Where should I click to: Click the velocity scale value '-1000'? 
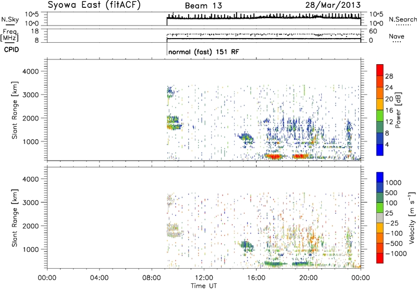click(x=396, y=254)
